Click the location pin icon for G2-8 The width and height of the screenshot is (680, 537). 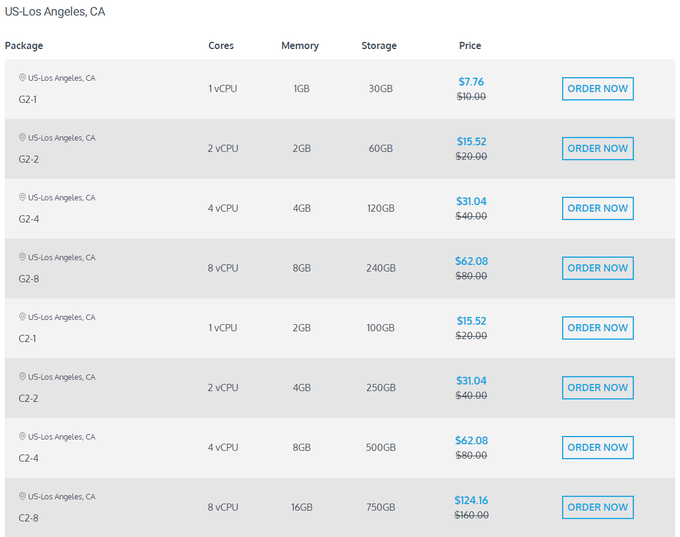23,257
